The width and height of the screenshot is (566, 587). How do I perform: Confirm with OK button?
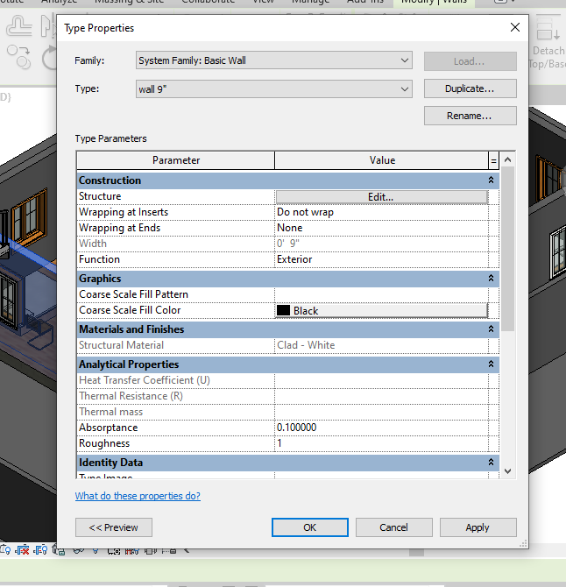(310, 527)
